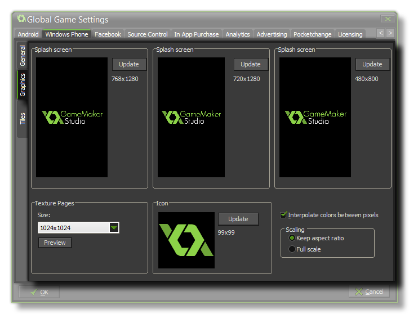
Task: Open the texture page size dropdown arrow
Action: 114,228
